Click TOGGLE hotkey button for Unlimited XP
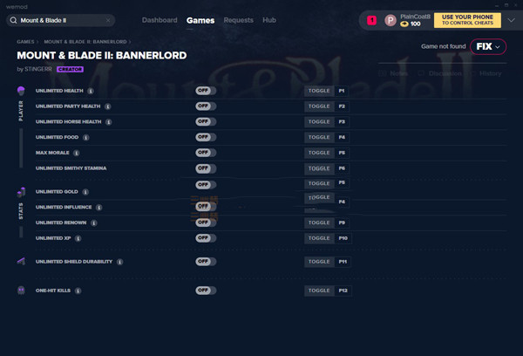The image size is (523, 356). pos(319,238)
